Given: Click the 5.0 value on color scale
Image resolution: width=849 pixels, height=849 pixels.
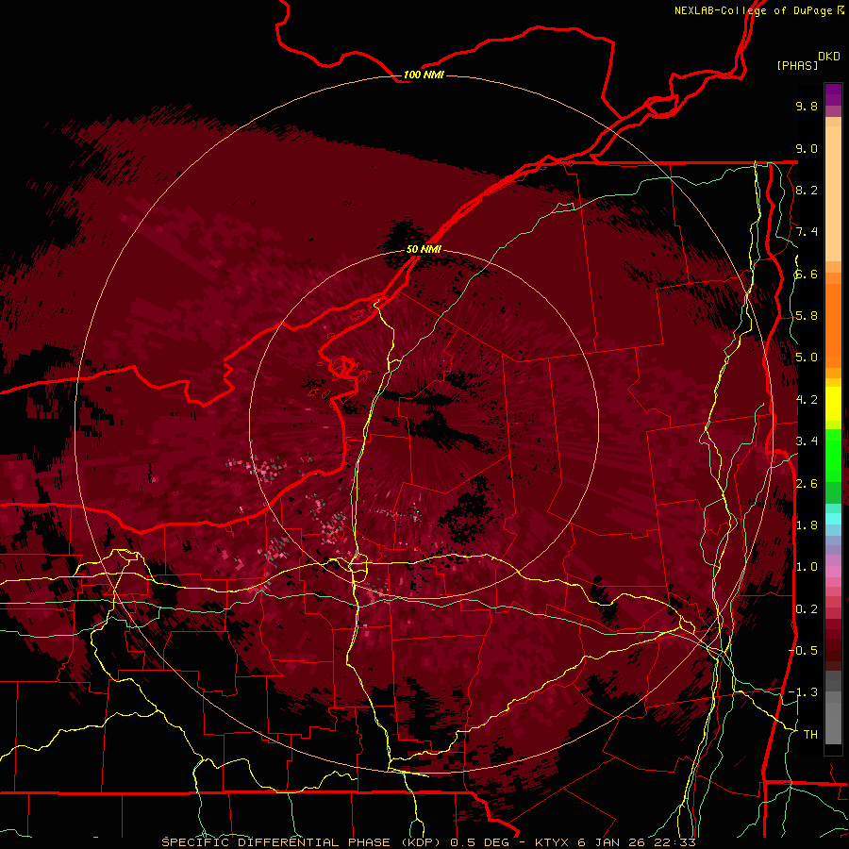Looking at the screenshot, I should (807, 358).
